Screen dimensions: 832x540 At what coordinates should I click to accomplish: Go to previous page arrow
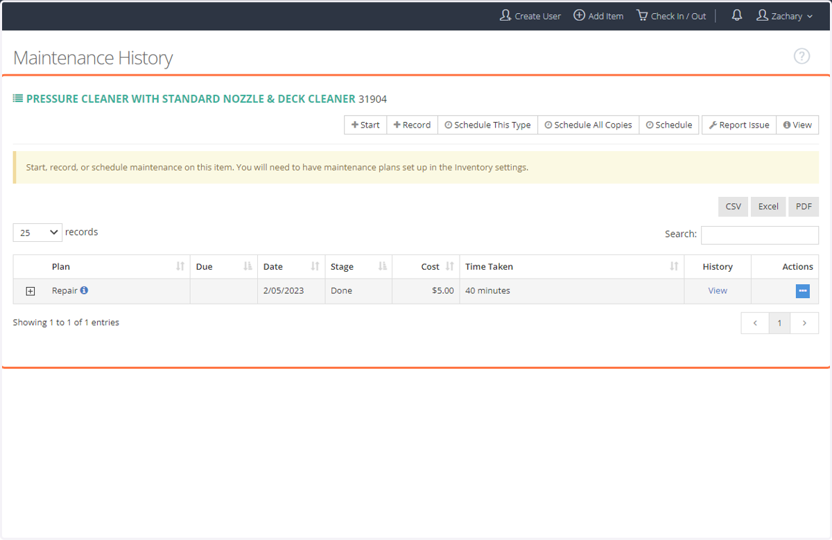click(755, 323)
